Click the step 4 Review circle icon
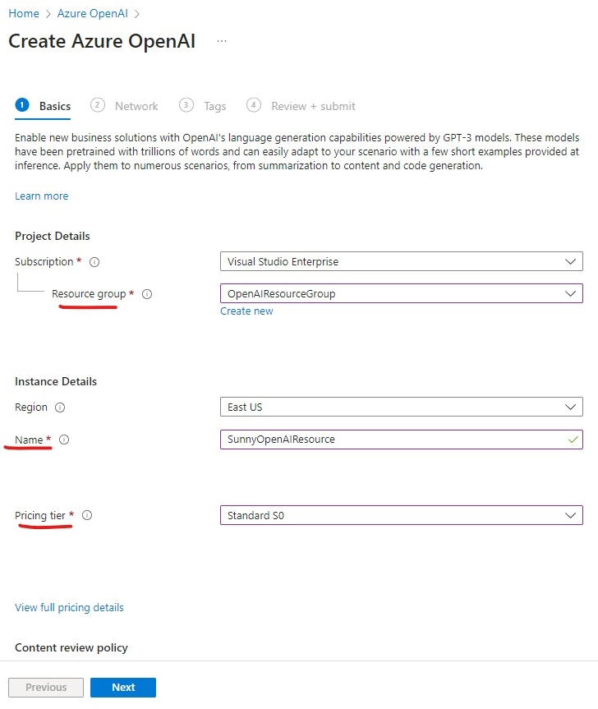This screenshot has height=709, width=598. tap(254, 105)
